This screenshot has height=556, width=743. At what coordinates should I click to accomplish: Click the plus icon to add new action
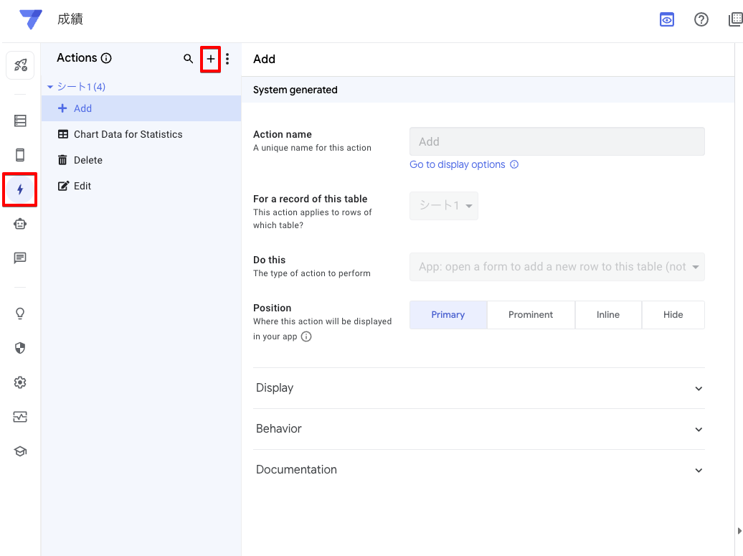coord(210,59)
